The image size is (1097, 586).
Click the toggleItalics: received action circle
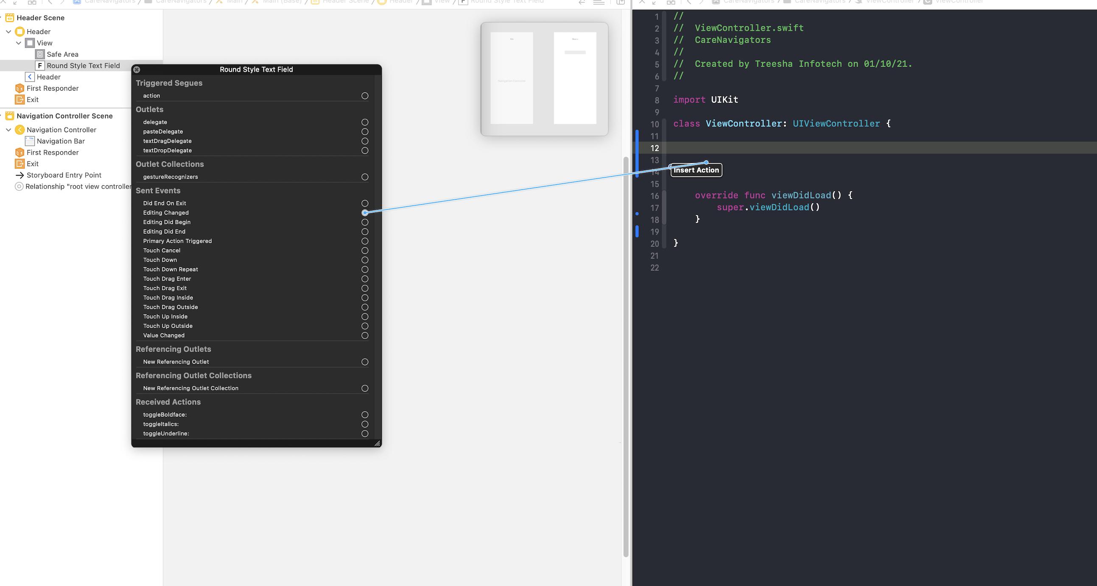coord(365,424)
